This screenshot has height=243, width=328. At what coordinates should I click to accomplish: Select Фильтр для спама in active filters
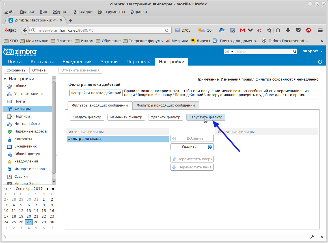[x=118, y=139]
